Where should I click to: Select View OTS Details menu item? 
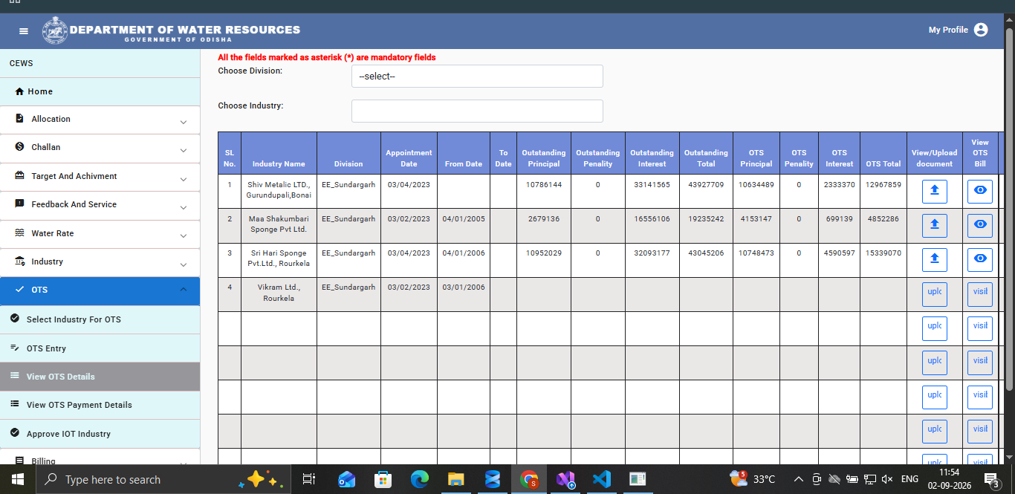[100, 377]
